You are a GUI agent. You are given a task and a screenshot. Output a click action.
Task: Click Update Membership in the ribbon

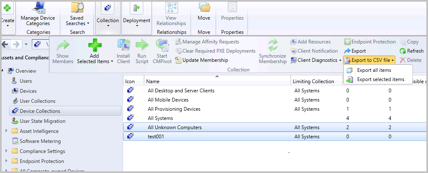(201, 60)
